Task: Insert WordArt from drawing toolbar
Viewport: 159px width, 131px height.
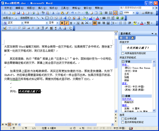Action: tap(65, 18)
